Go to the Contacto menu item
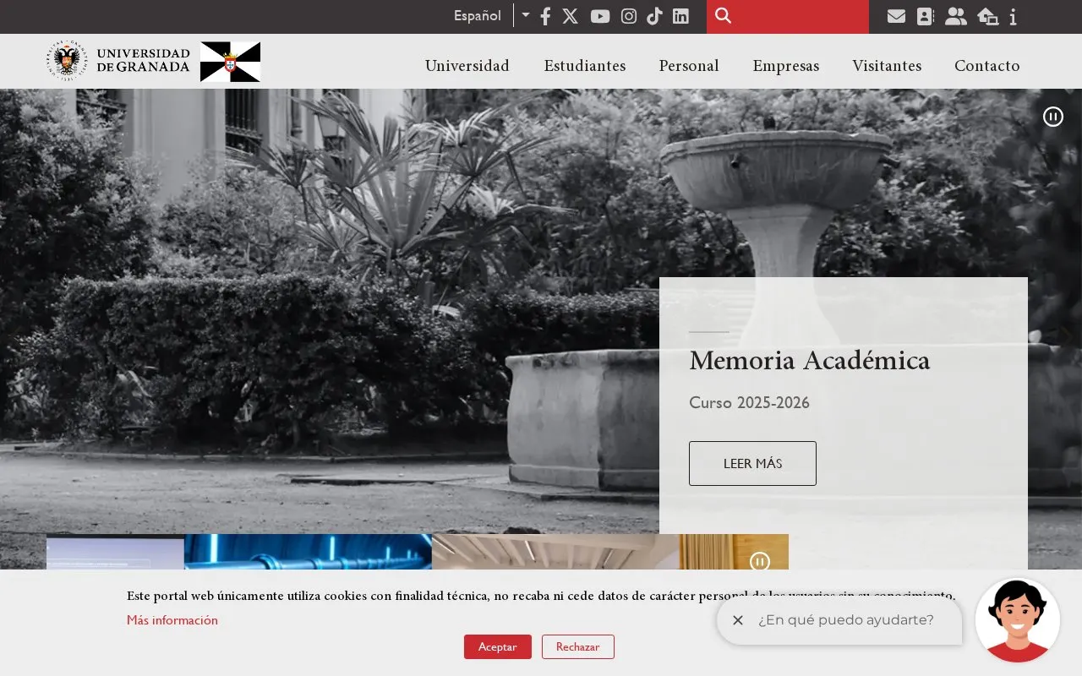The width and height of the screenshot is (1082, 676). [x=987, y=66]
